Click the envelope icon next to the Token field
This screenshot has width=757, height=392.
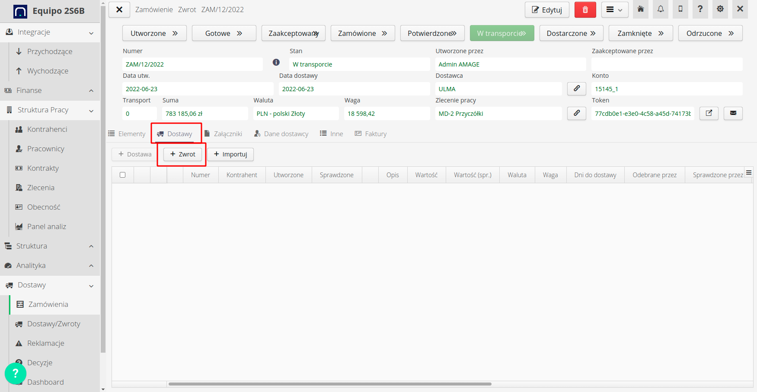click(733, 113)
